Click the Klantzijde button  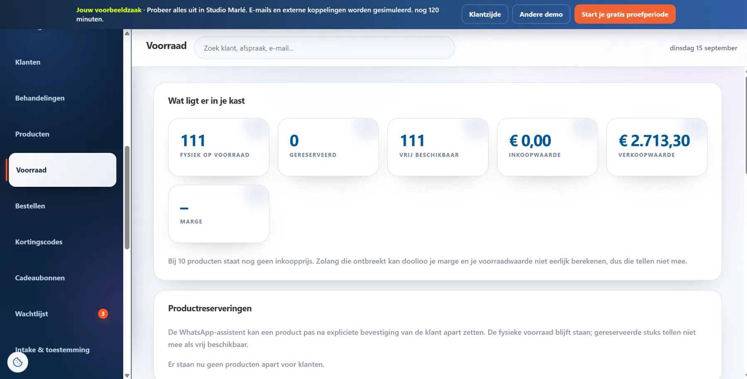pos(485,14)
